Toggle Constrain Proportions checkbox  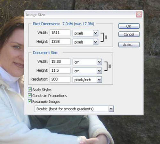30,95
